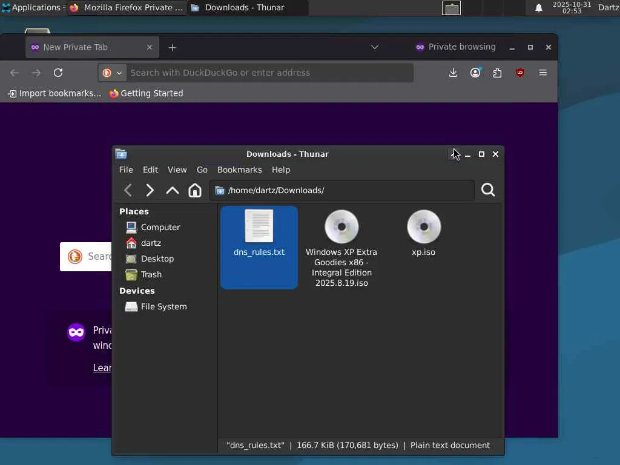The width and height of the screenshot is (620, 465).
Task: Open uBlock Origin extension icon
Action: click(520, 73)
